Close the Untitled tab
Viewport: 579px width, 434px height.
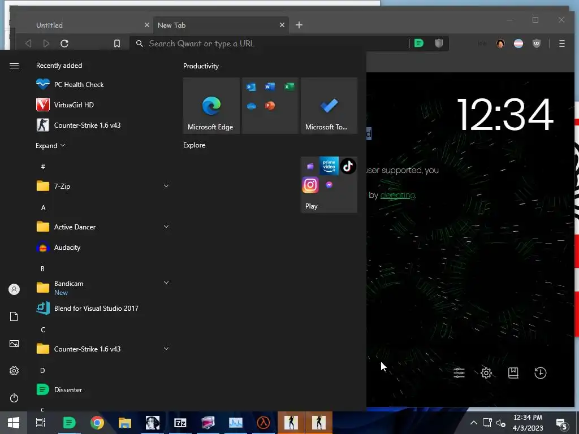click(x=147, y=25)
